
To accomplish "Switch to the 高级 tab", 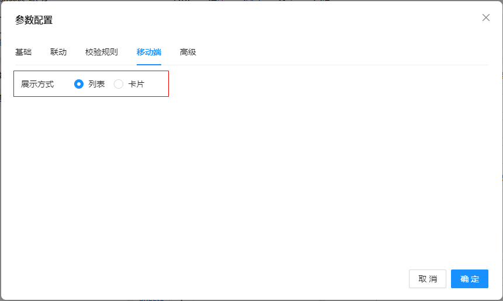I will tap(188, 52).
